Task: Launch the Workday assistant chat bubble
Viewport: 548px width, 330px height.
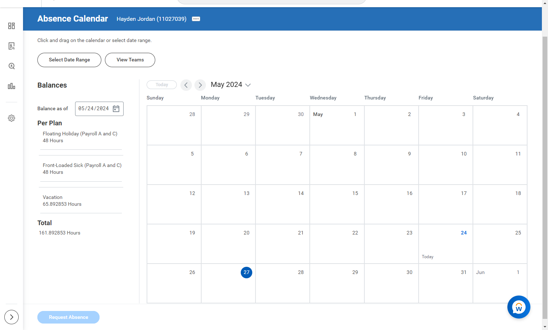Action: (519, 307)
